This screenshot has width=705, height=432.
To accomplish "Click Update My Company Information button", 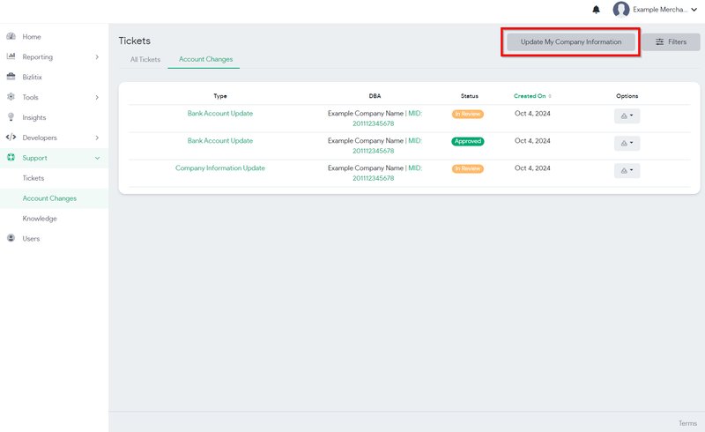I will [x=571, y=41].
